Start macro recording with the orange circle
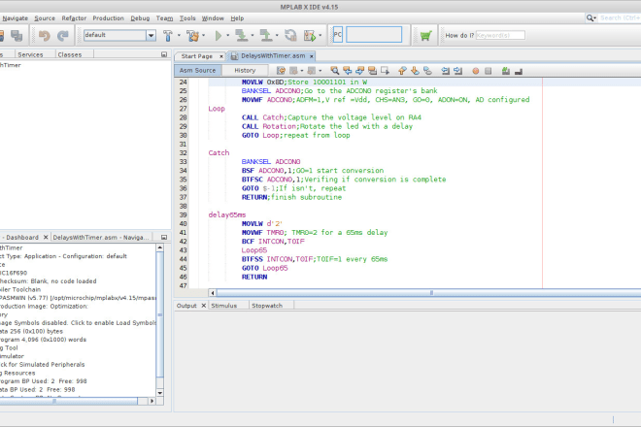The image size is (641, 427). pos(476,71)
